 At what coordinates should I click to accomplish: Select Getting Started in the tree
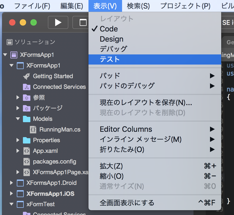coord(53,76)
